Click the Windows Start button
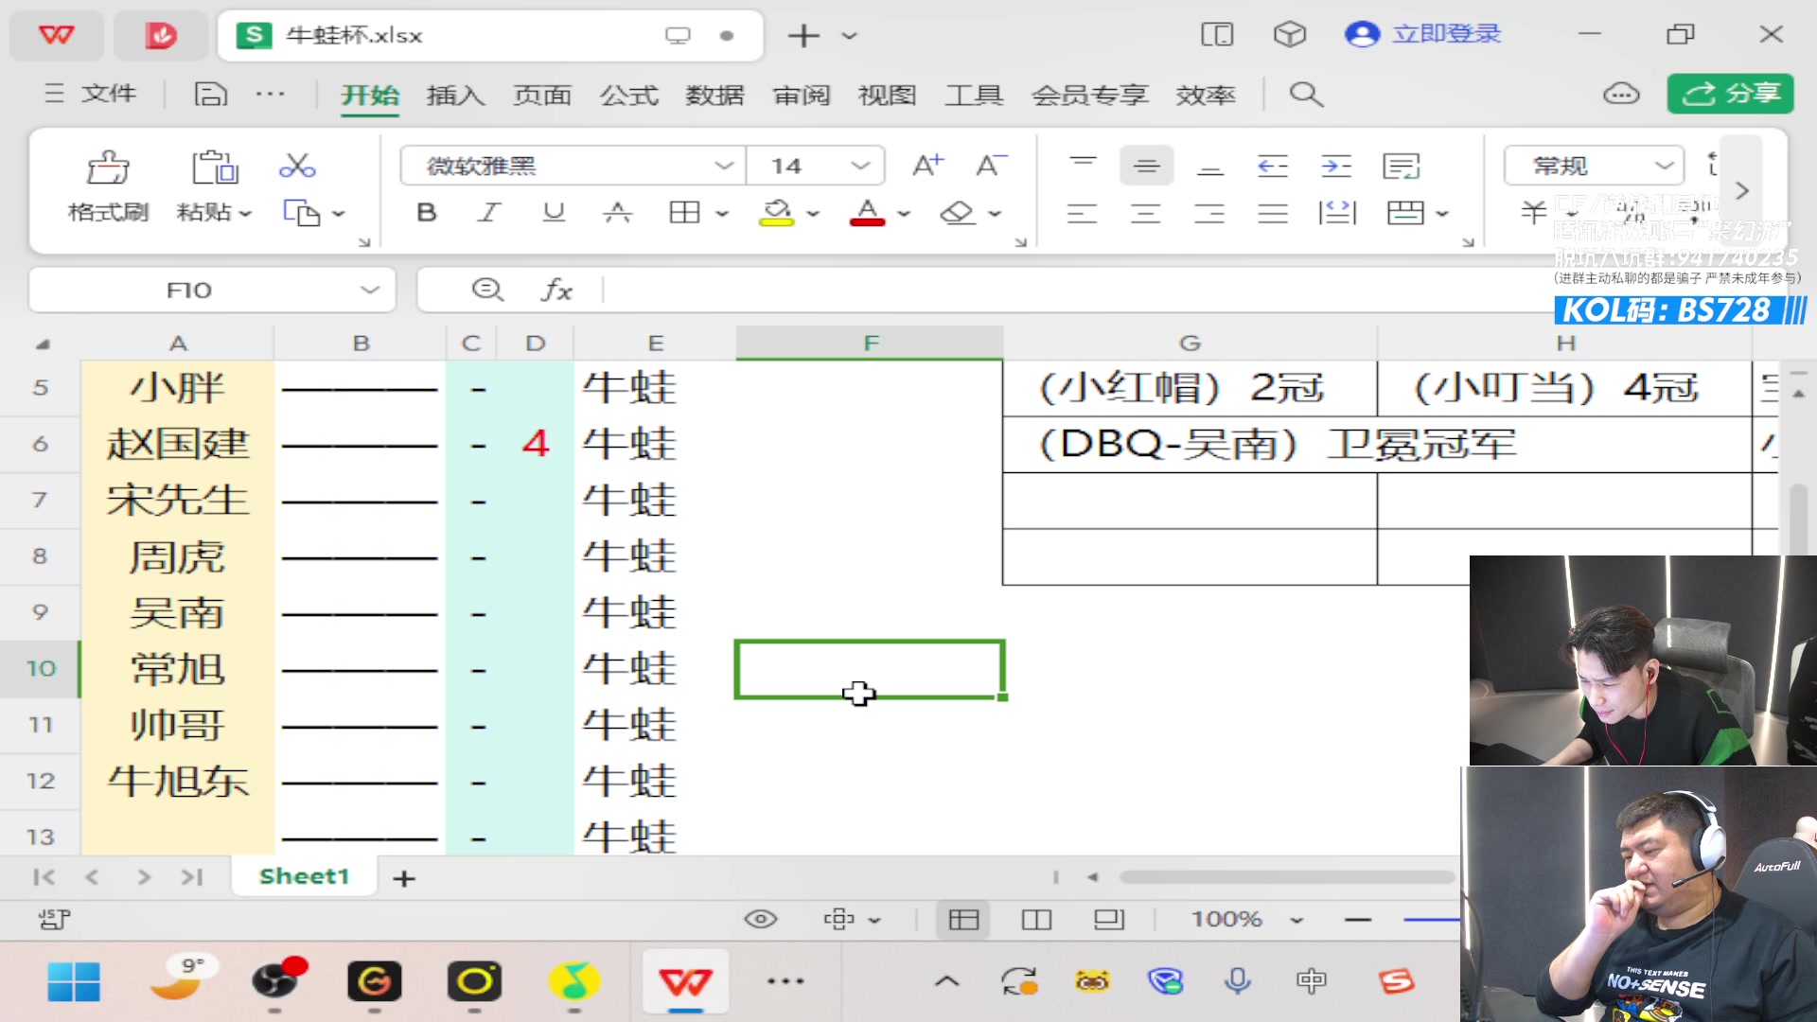 coord(74,981)
